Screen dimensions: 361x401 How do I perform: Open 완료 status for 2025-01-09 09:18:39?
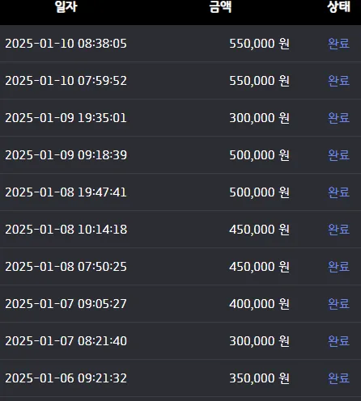338,155
